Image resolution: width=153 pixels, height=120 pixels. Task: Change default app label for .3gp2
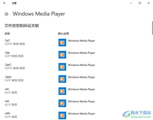pos(81,65)
